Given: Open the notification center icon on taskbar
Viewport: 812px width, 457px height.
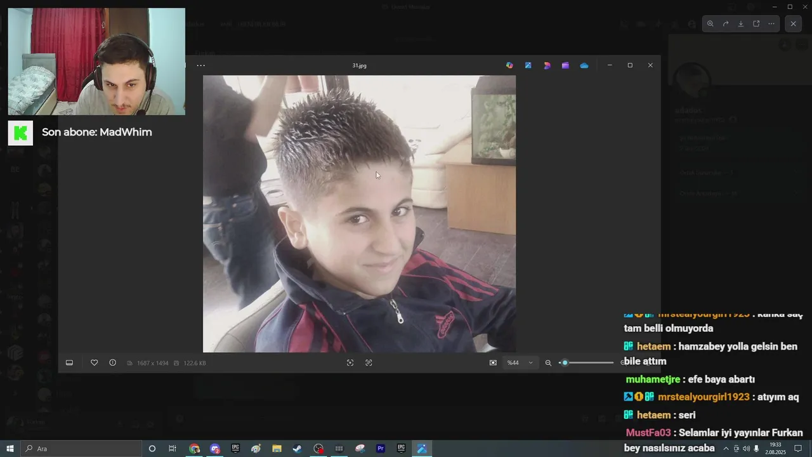Looking at the screenshot, I should (x=798, y=449).
